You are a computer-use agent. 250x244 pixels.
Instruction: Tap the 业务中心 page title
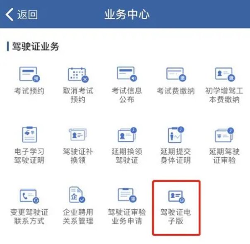pos(127,14)
